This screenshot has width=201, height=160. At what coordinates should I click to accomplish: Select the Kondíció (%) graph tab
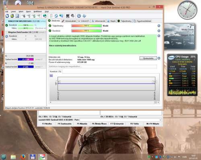click(55, 72)
